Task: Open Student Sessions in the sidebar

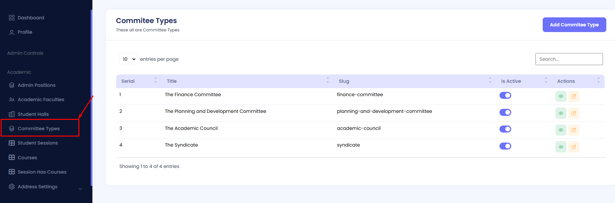Action: click(x=37, y=143)
